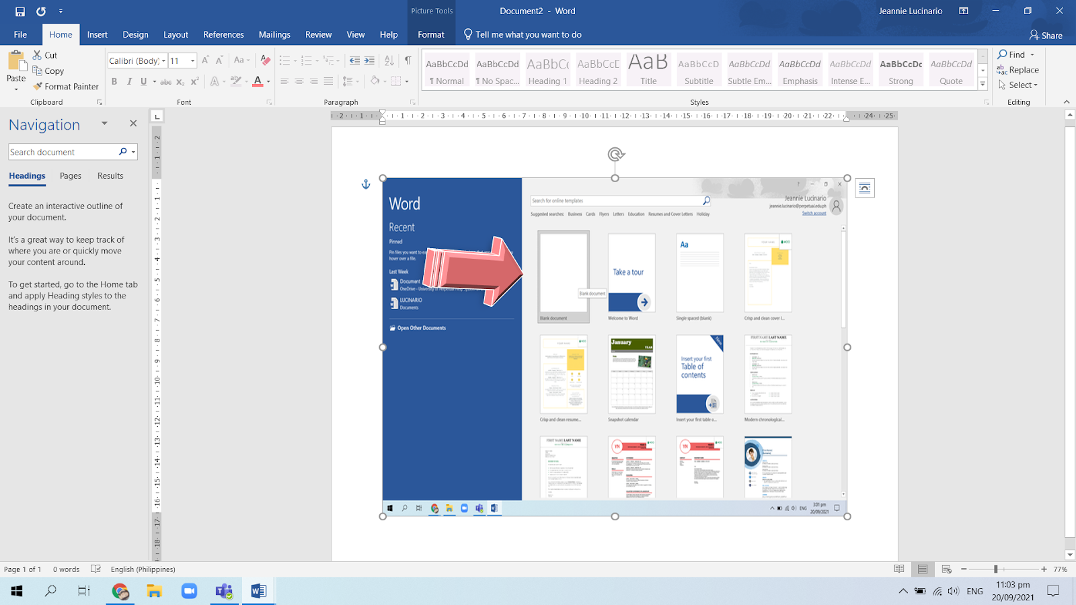Open Google Chrome from taskbar
This screenshot has height=605, width=1076.
point(120,592)
